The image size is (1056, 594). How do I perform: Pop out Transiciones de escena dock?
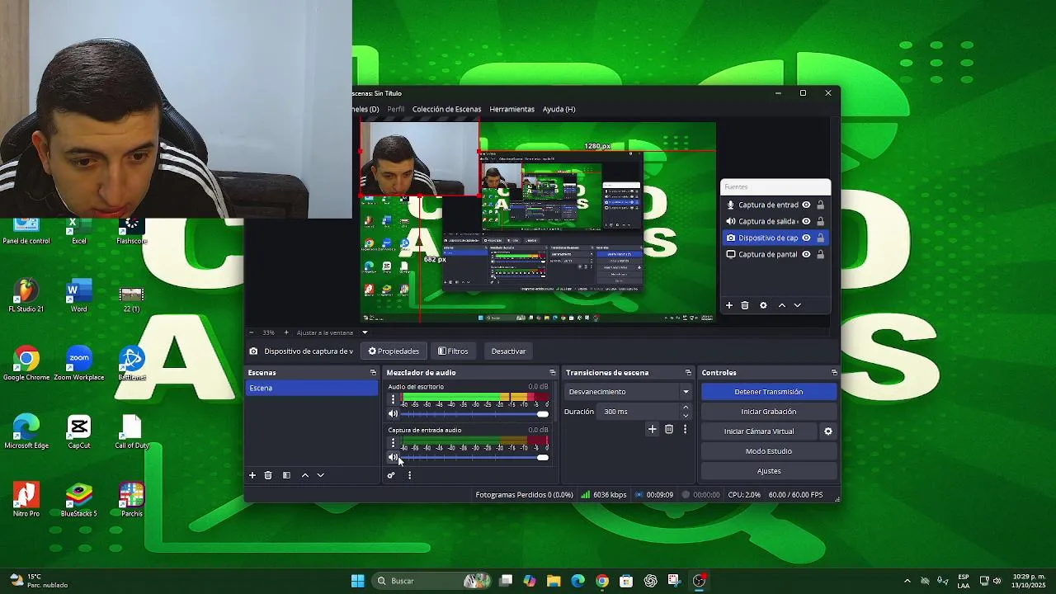688,373
